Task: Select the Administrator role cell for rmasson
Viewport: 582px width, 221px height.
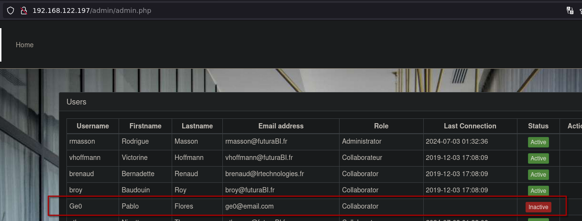Action: [x=362, y=141]
